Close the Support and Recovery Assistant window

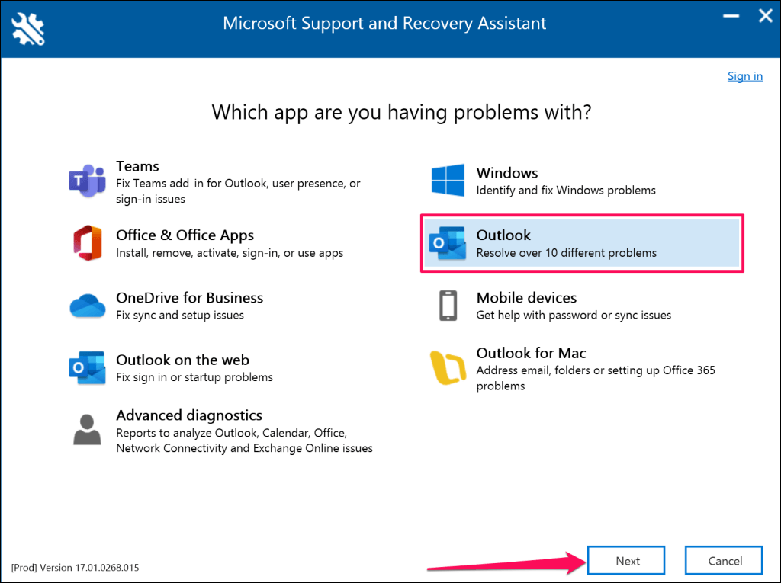[x=766, y=16]
